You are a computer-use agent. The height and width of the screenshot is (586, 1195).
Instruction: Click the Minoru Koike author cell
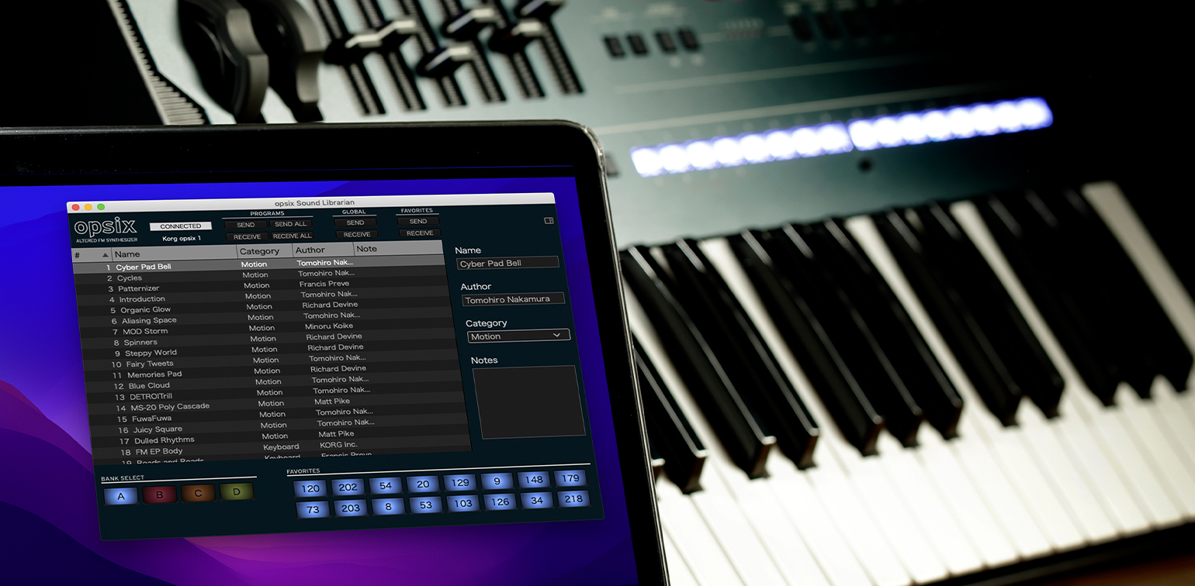(329, 327)
